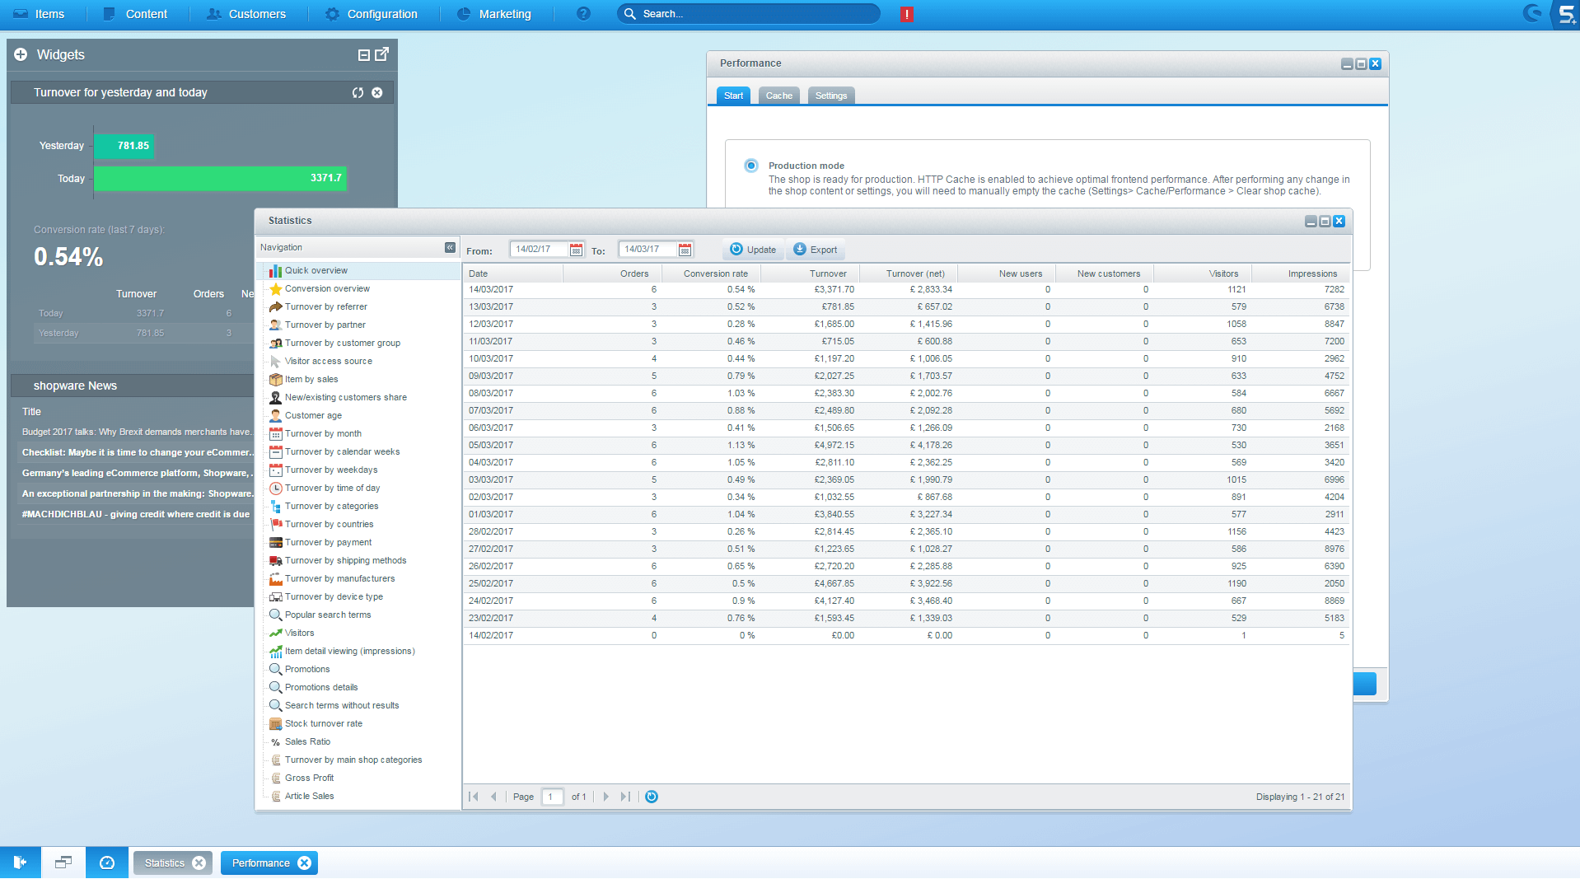Close Performance from the taskbar
The image size is (1580, 879).
point(304,863)
